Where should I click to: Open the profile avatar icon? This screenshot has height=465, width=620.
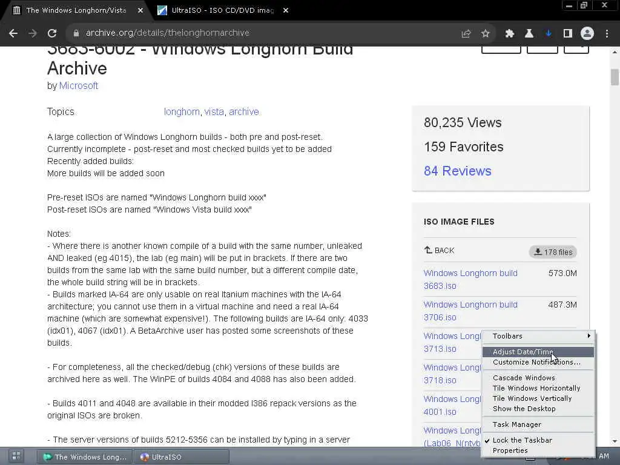pos(587,34)
